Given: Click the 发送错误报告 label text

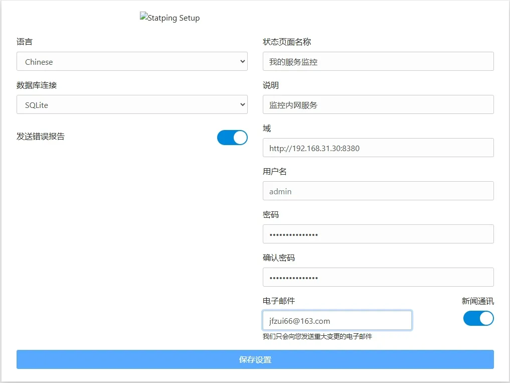Looking at the screenshot, I should coord(41,137).
